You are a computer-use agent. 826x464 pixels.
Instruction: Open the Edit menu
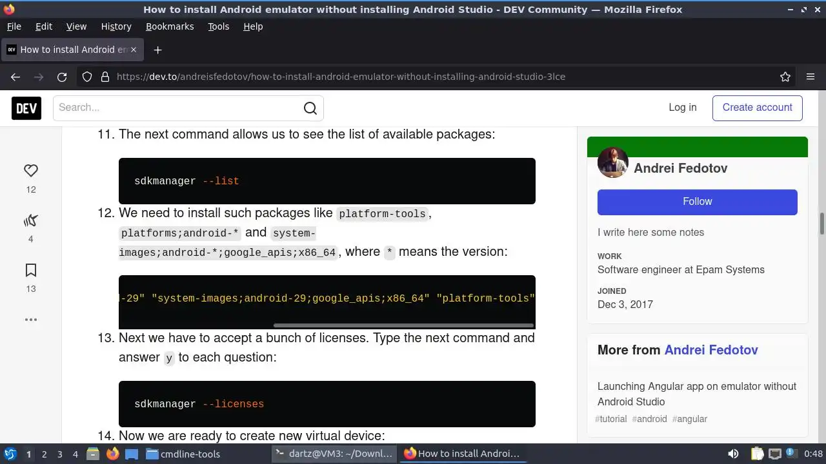click(x=44, y=26)
